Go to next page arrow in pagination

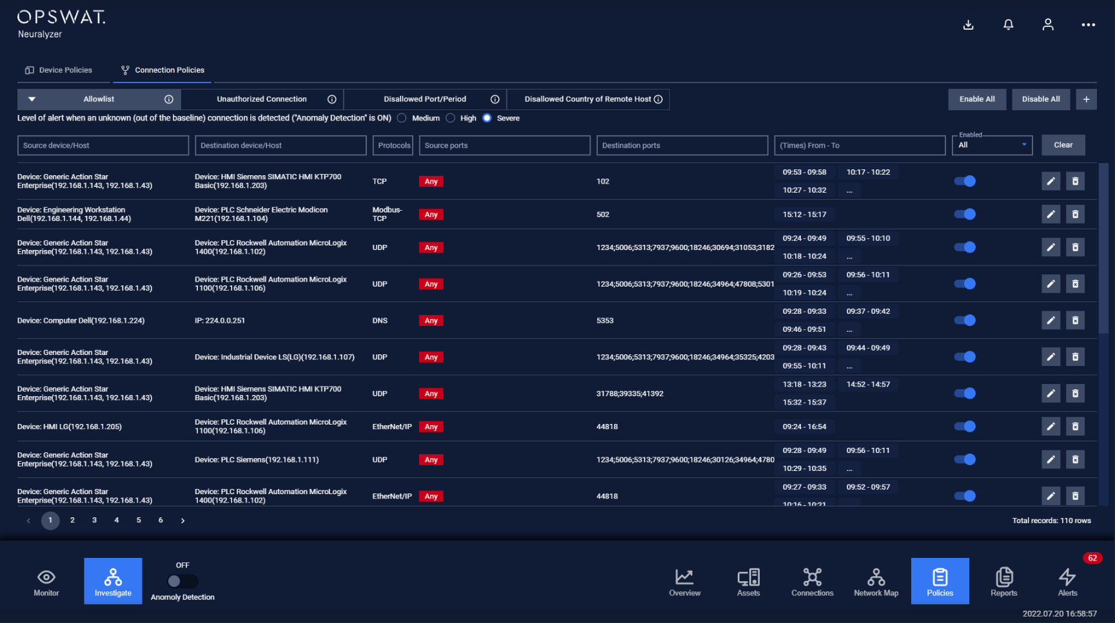pyautogui.click(x=183, y=521)
